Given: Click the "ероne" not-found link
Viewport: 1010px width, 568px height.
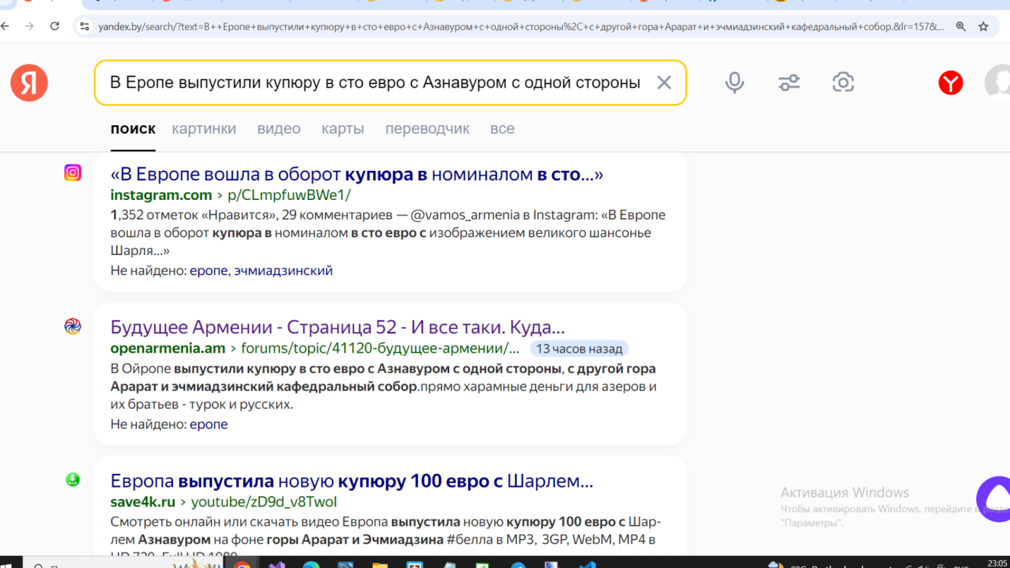Looking at the screenshot, I should (209, 424).
